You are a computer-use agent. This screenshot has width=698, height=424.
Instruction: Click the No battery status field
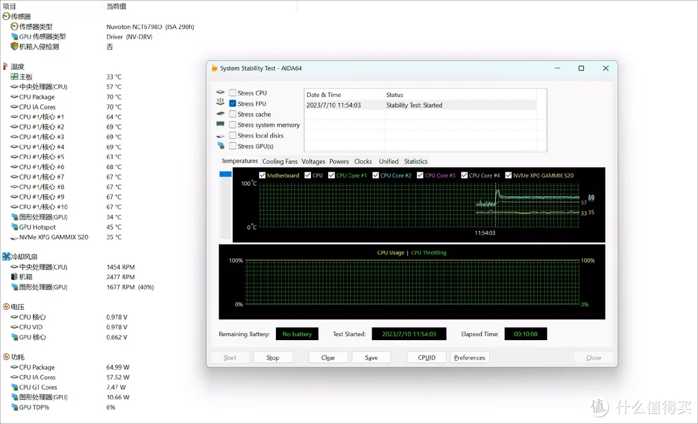[297, 334]
